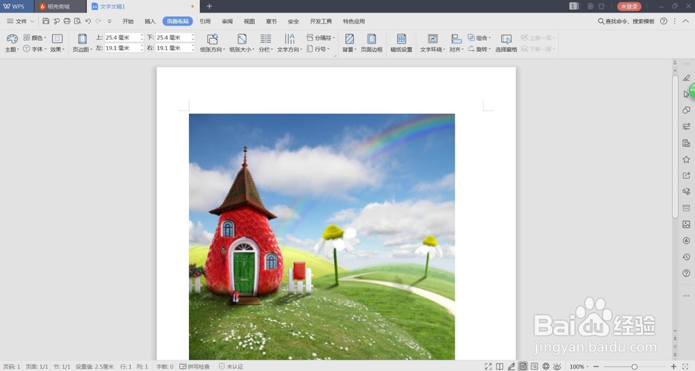Switch to web layout view

(546, 367)
